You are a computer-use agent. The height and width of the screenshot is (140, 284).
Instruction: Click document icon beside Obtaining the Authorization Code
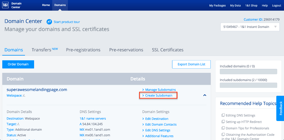coord(223,135)
